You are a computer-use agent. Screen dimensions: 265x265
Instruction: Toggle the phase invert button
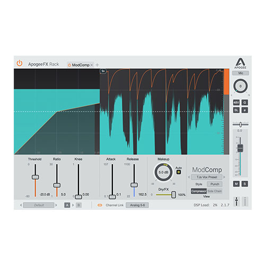click(x=245, y=110)
